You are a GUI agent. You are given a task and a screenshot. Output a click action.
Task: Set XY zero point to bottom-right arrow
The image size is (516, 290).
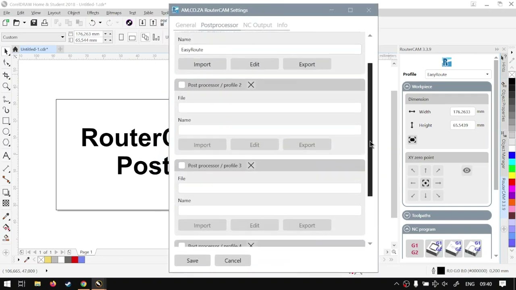coord(438,196)
